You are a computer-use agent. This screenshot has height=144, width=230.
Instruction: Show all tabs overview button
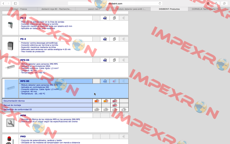pos(224,3)
